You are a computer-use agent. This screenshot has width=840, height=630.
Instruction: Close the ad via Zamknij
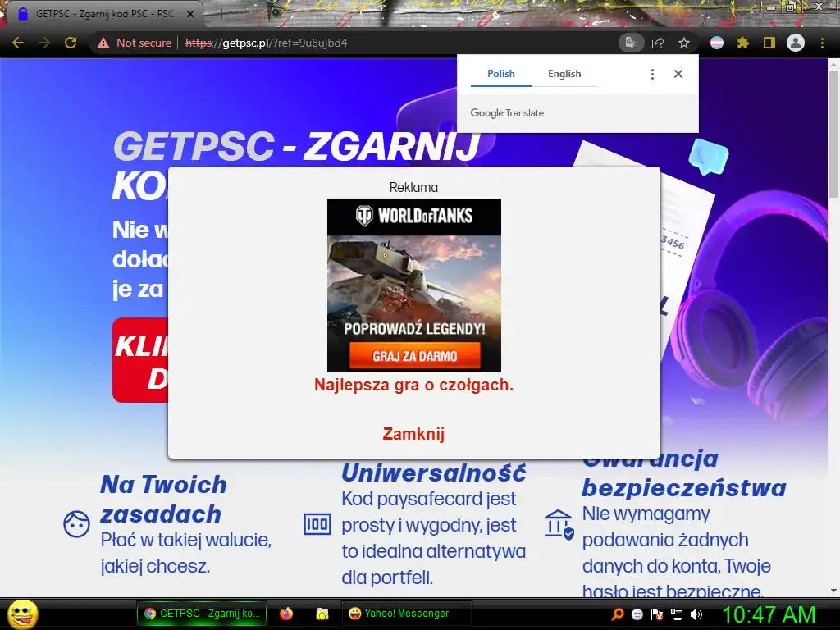coord(413,433)
